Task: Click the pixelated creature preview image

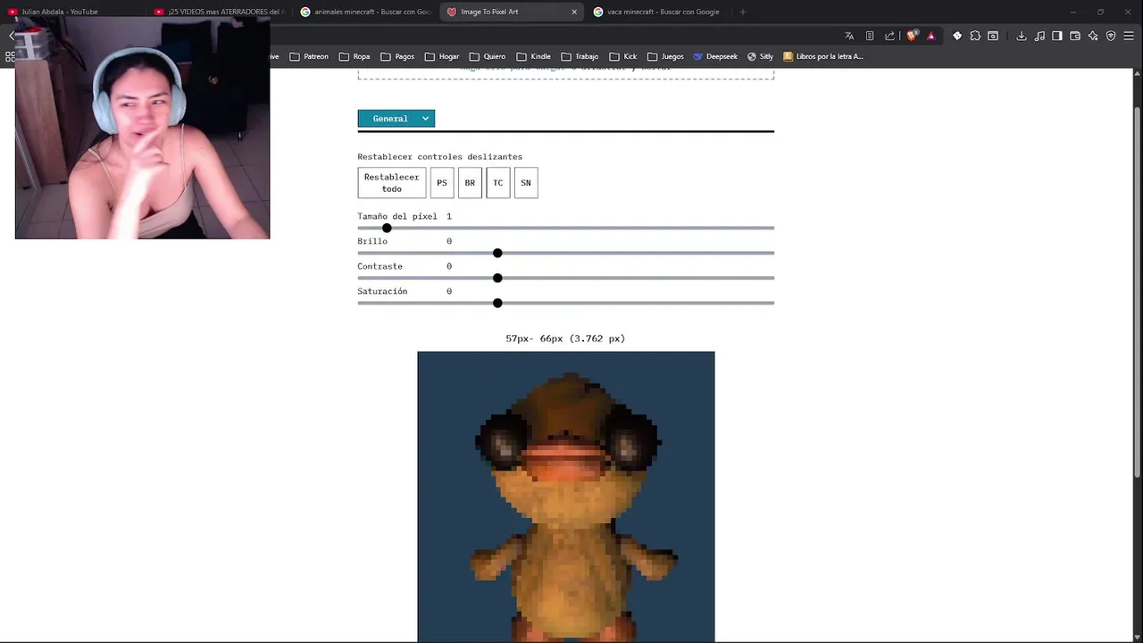Action: click(x=566, y=497)
